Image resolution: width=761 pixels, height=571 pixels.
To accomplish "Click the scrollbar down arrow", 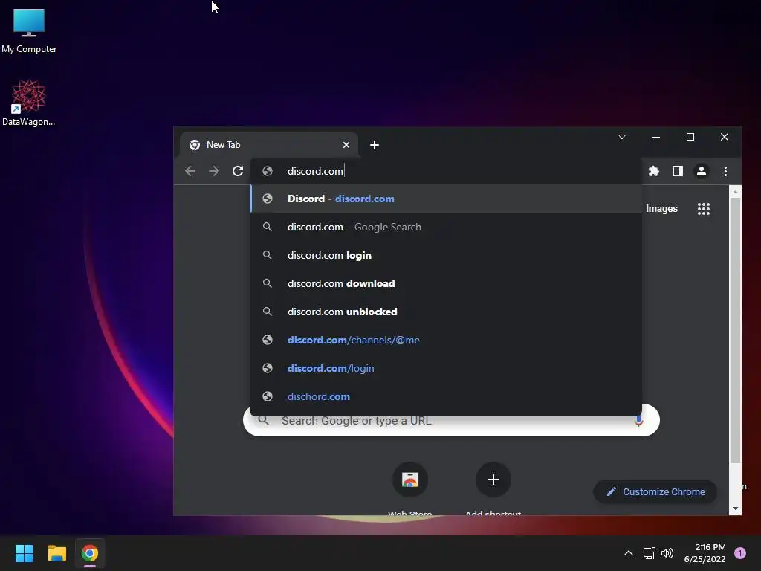I will point(735,509).
